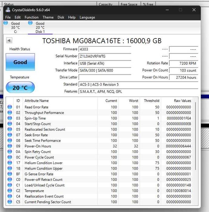Click the Standard field ACS-3

138,84
